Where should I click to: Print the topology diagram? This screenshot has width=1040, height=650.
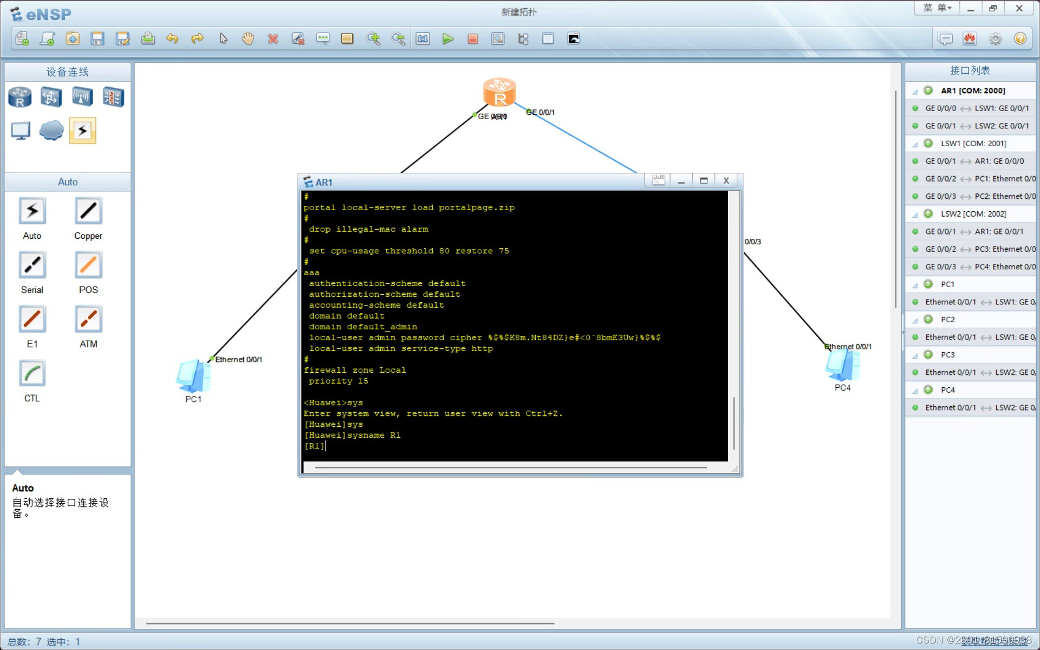point(148,38)
